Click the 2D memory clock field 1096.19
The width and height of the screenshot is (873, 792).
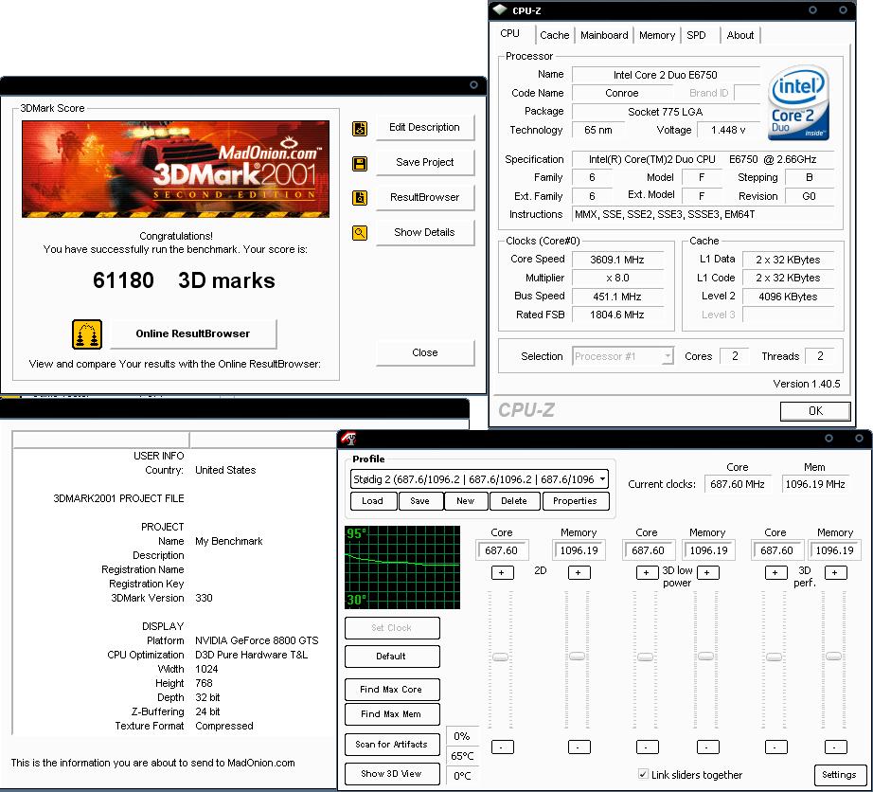click(x=579, y=550)
